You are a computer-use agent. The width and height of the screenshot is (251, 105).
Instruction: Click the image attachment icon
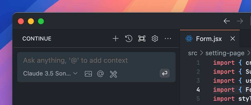click(88, 74)
